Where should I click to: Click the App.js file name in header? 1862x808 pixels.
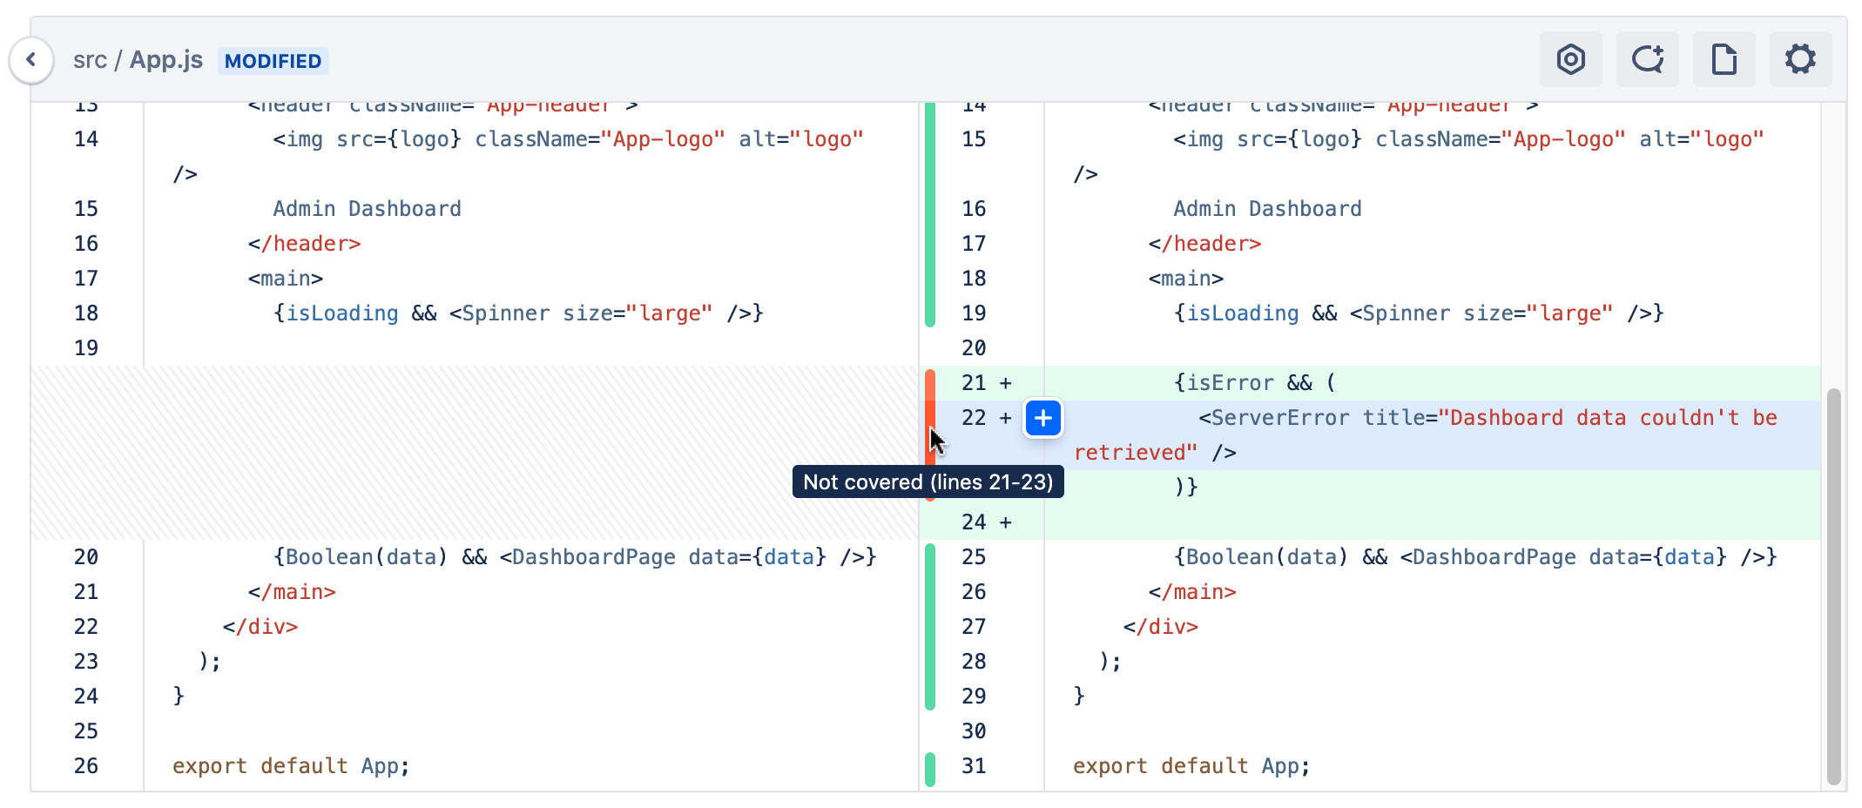tap(166, 60)
